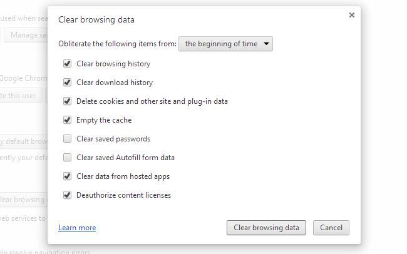Enable the Clear saved passwords checkbox
The height and width of the screenshot is (254, 407).
click(68, 139)
